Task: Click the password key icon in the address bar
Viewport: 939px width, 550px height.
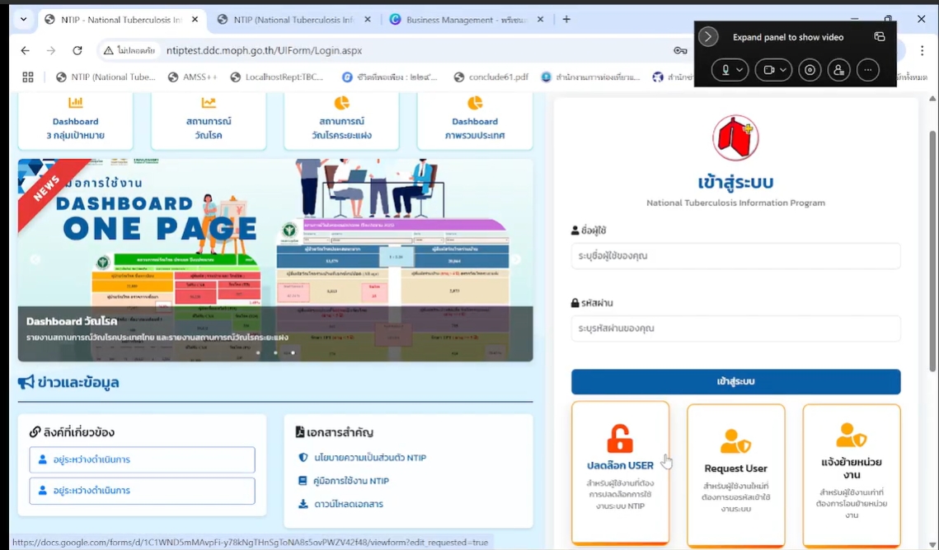Action: (x=680, y=51)
